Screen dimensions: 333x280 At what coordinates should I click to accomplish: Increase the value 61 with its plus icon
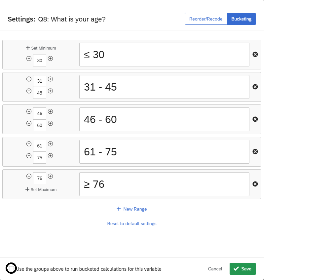tap(50, 144)
